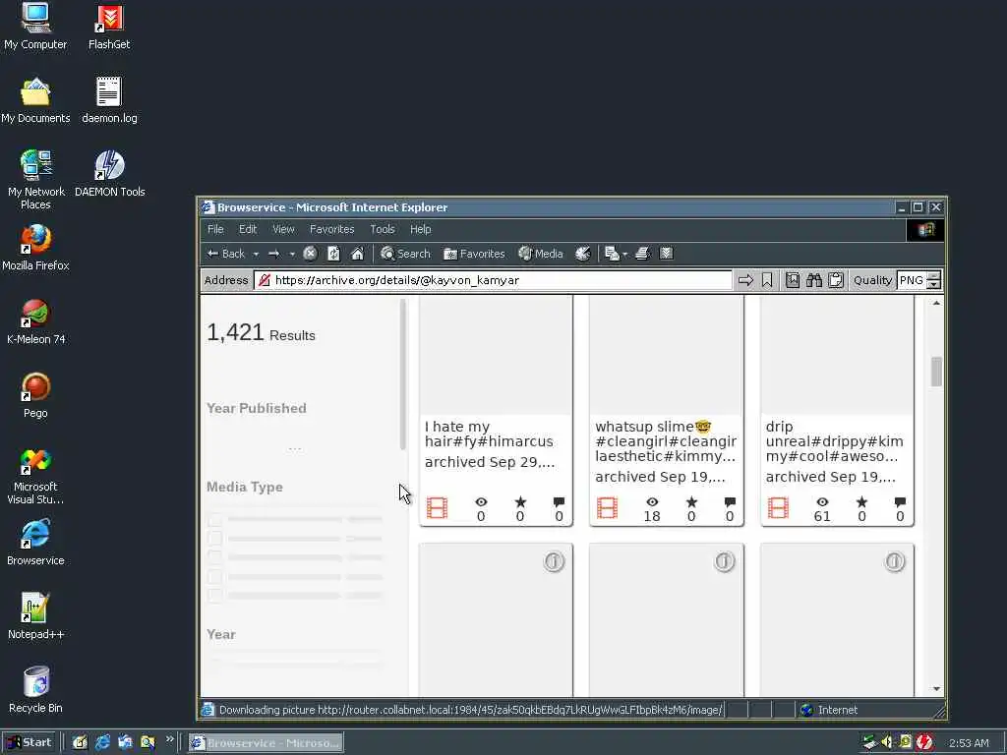Screen dimensions: 1007x755
Task: Open the Help menu
Action: click(421, 229)
